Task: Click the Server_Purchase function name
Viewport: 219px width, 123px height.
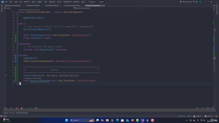Action: [x=40, y=81]
